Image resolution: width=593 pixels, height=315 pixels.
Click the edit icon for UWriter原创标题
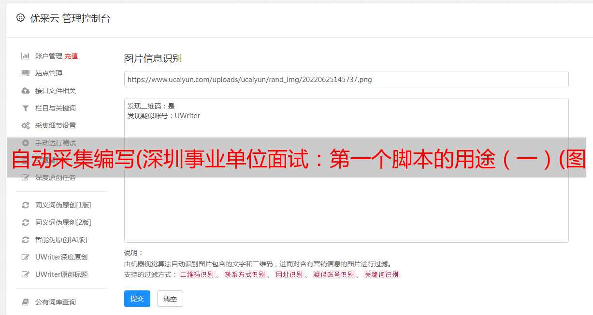pyautogui.click(x=26, y=274)
